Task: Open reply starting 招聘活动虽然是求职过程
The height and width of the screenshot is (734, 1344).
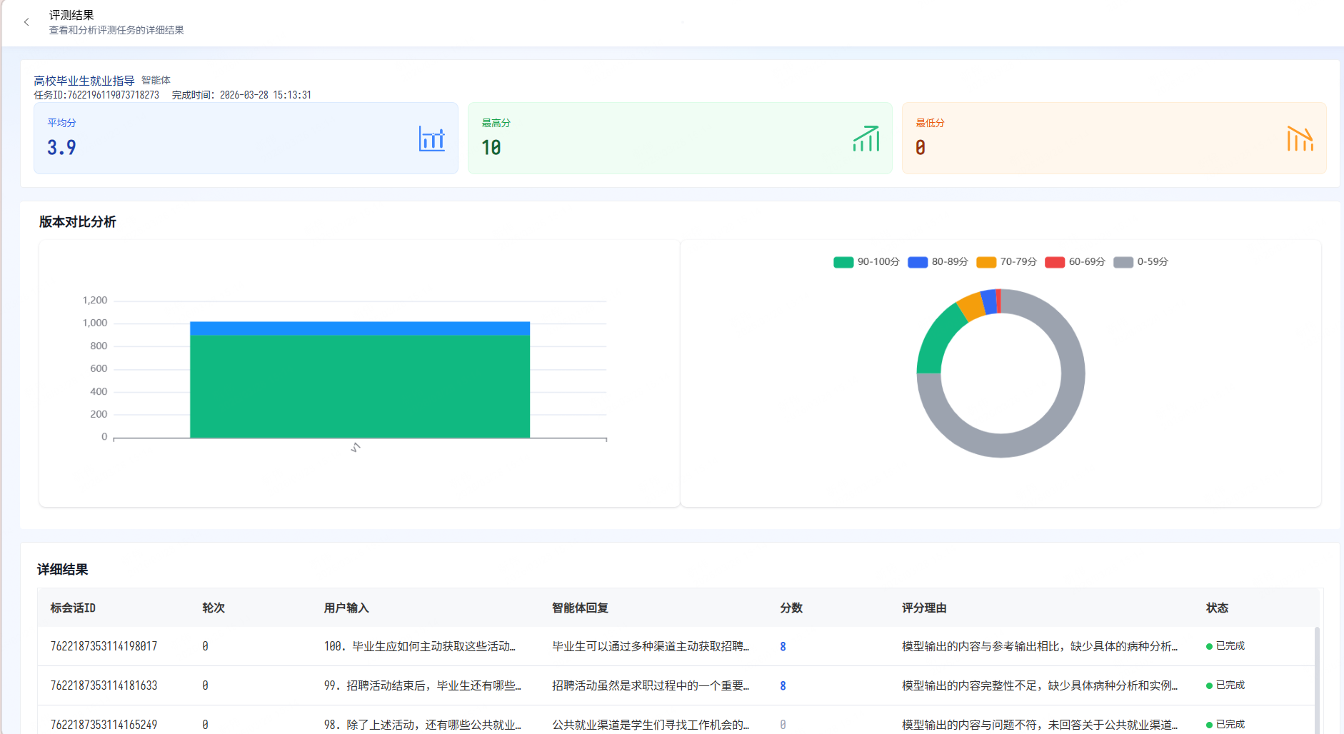Action: click(x=651, y=685)
